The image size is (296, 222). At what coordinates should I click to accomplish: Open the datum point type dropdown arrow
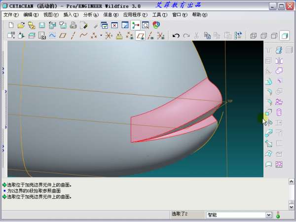coord(101,36)
